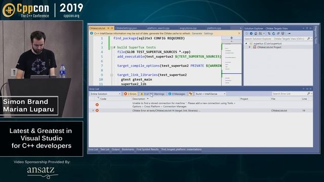Click the error icon on the stored connection row

pyautogui.click(x=97, y=105)
